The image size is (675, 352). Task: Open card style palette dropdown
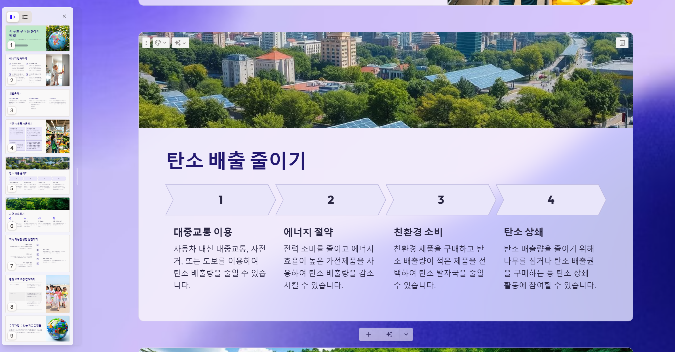point(161,43)
